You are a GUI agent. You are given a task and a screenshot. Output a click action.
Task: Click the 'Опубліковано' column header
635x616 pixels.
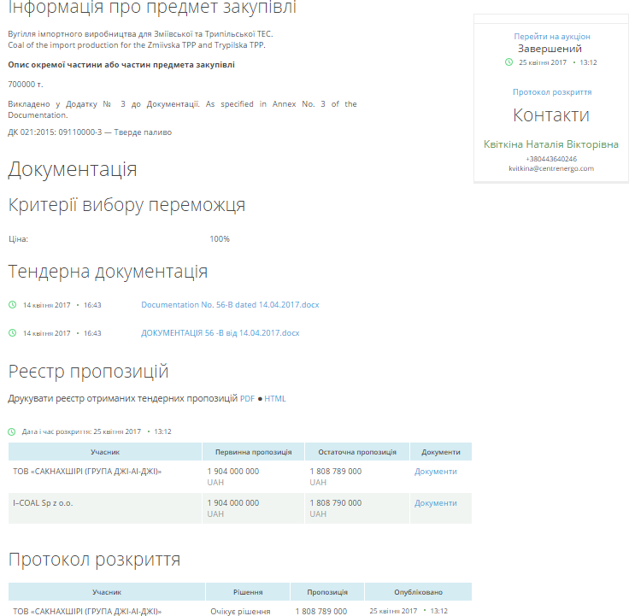click(418, 591)
